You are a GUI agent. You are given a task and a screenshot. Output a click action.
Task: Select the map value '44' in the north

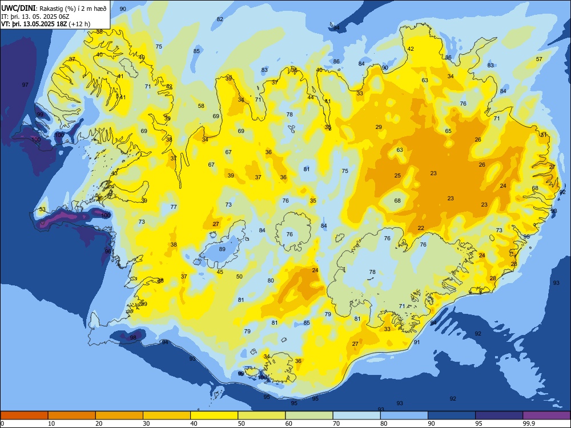click(310, 97)
